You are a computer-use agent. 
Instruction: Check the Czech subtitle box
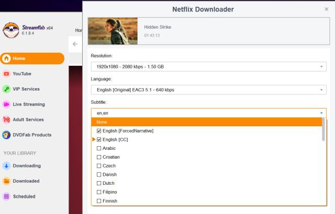coord(99,165)
